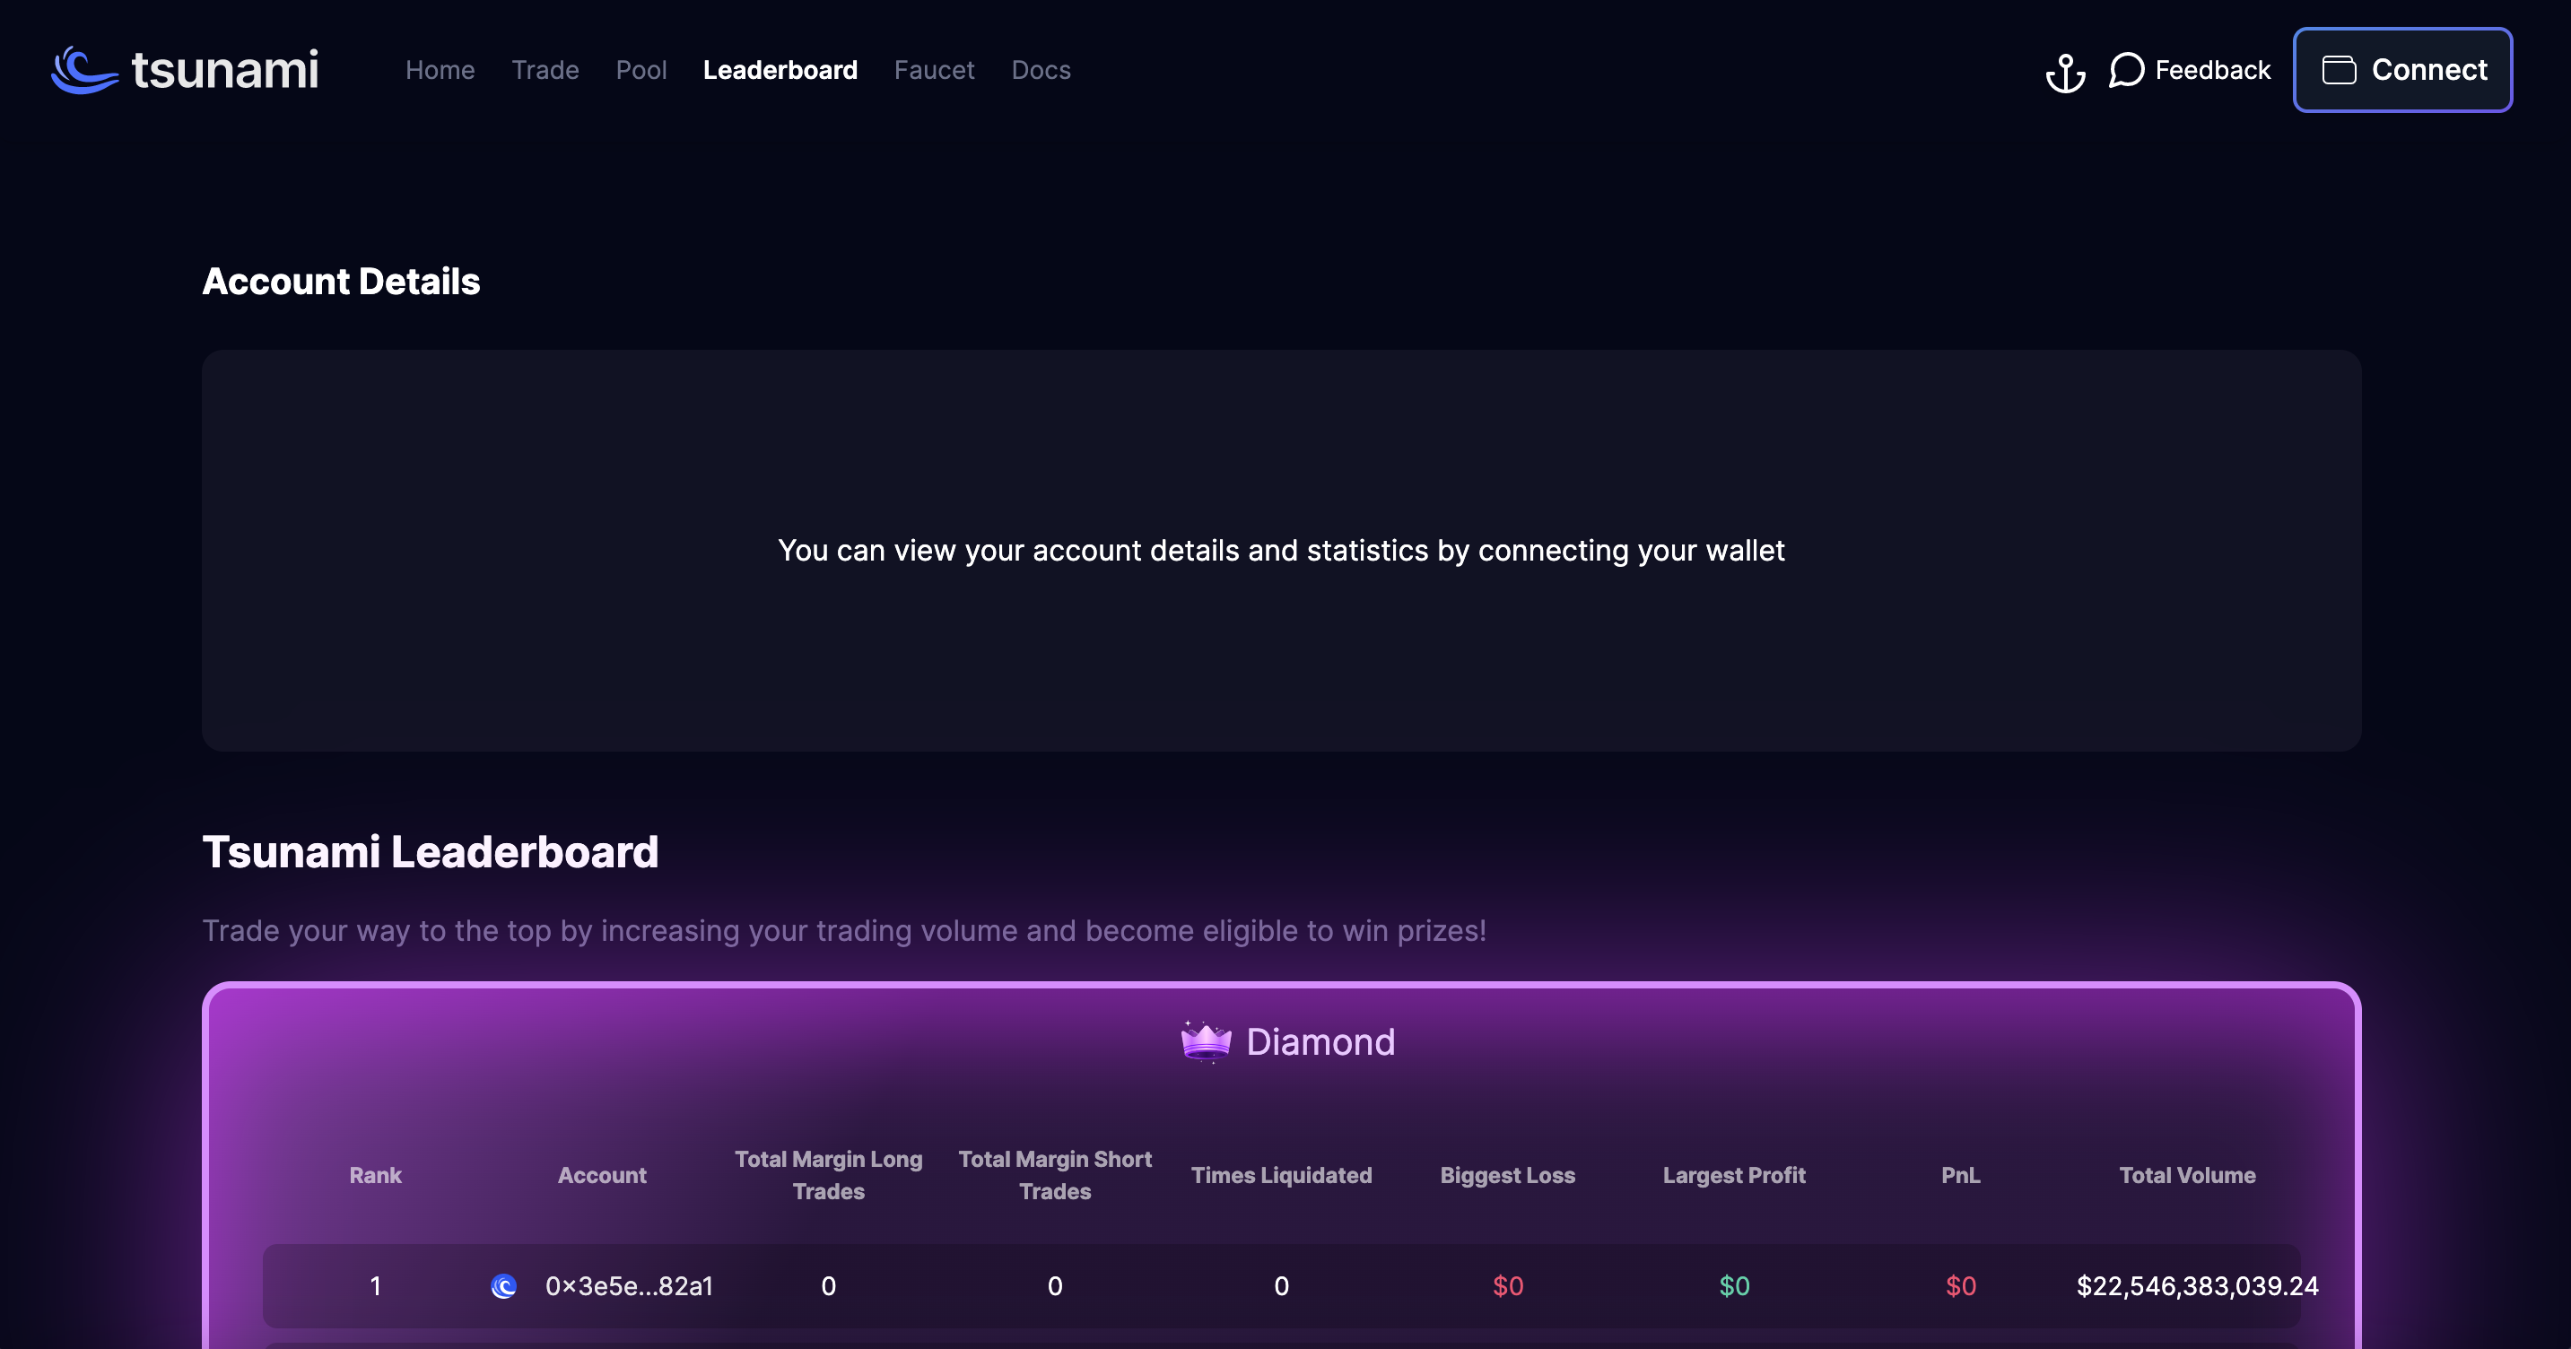The width and height of the screenshot is (2571, 1349).
Task: Click the Diamond tier title
Action: pyautogui.click(x=1320, y=1041)
